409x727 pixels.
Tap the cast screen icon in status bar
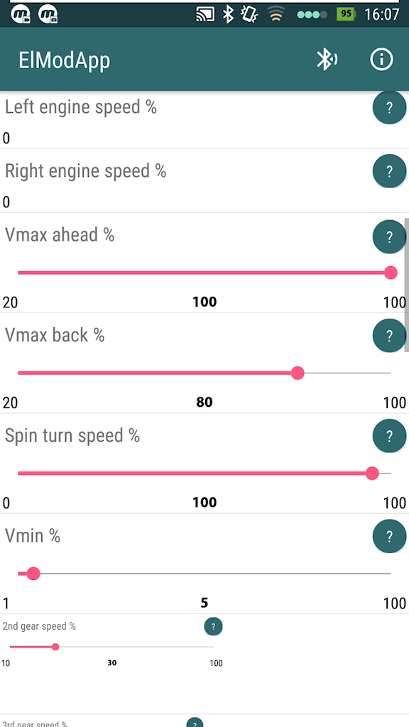[x=205, y=14]
